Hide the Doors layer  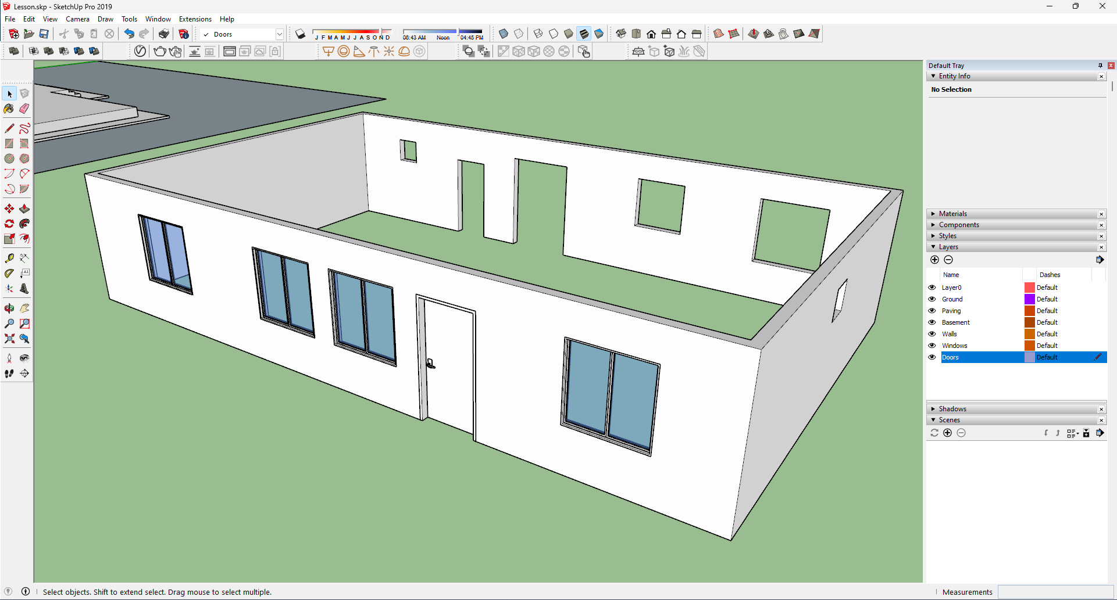click(932, 357)
